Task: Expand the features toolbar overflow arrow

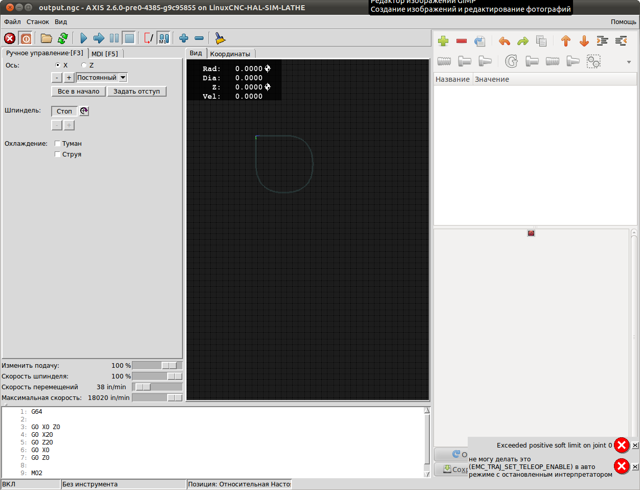Action: point(629,62)
